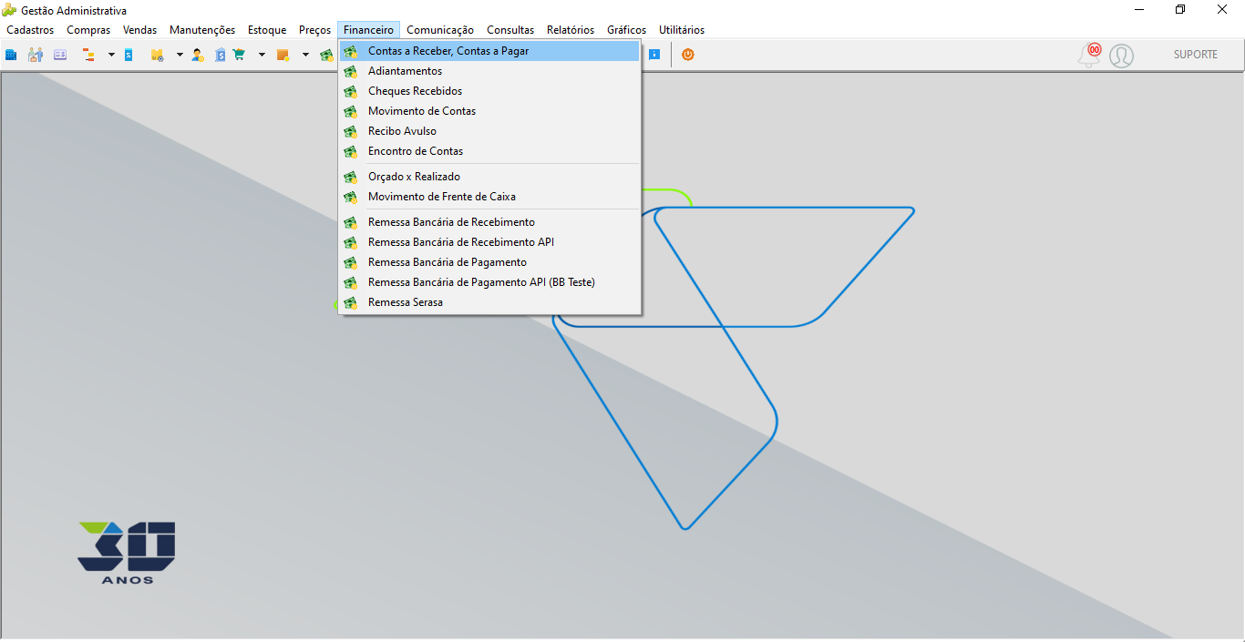This screenshot has width=1245, height=642.
Task: Click money icon beside Adiantamentos
Action: (x=350, y=71)
